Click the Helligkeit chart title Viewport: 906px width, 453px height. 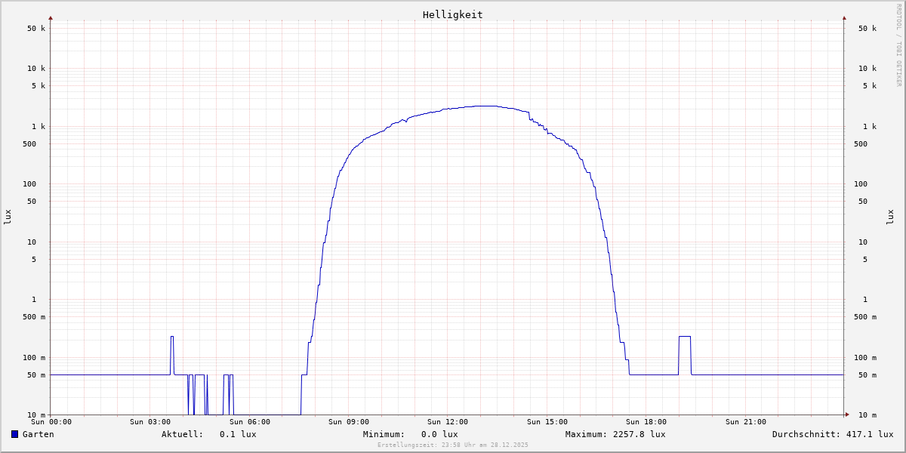(x=452, y=14)
